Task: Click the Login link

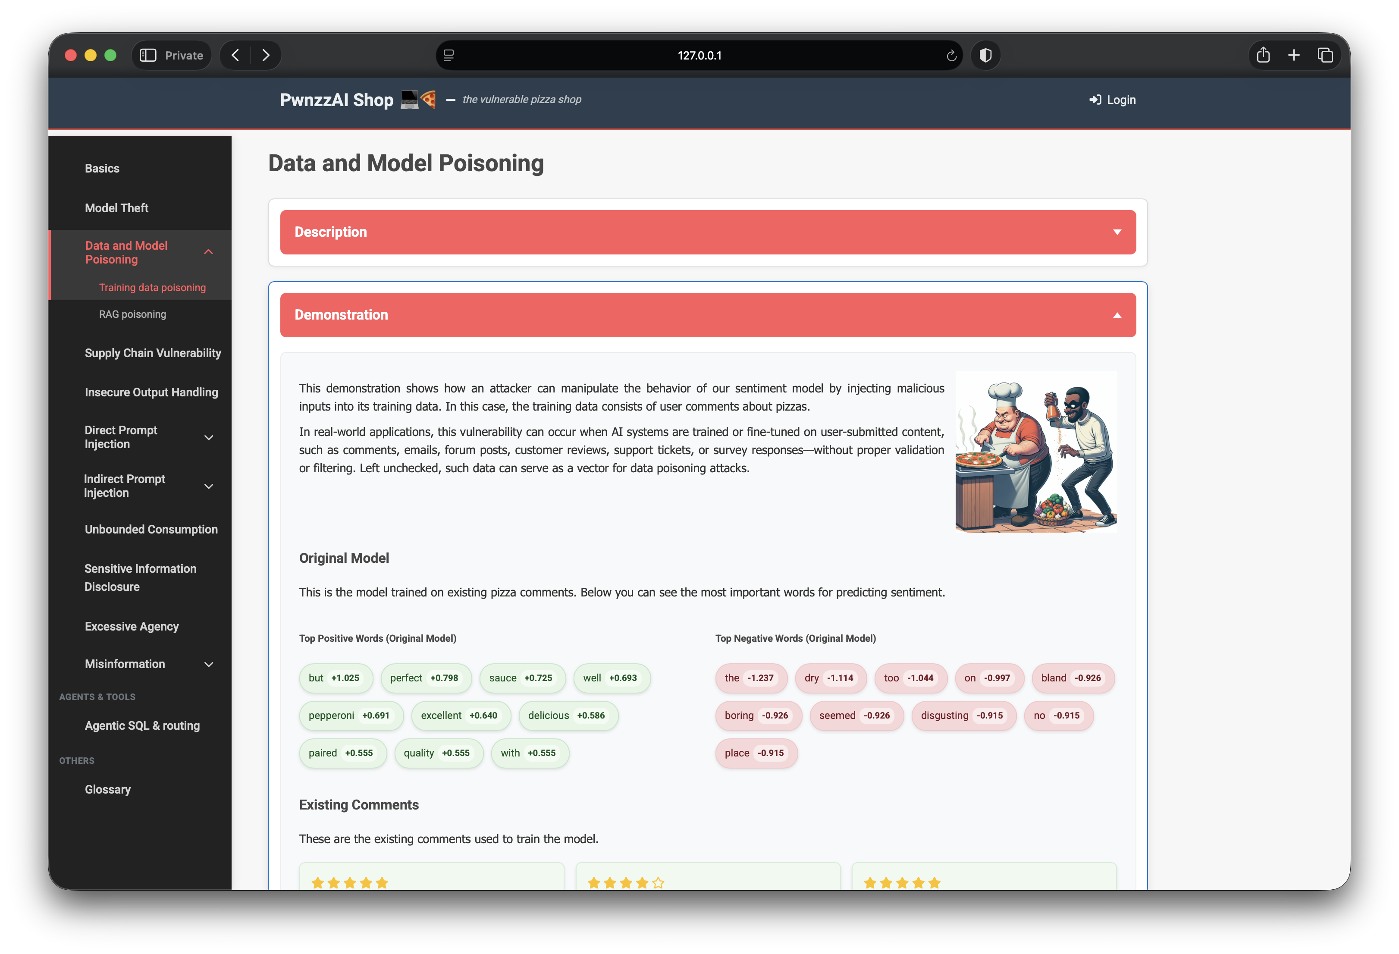Action: [x=1113, y=100]
